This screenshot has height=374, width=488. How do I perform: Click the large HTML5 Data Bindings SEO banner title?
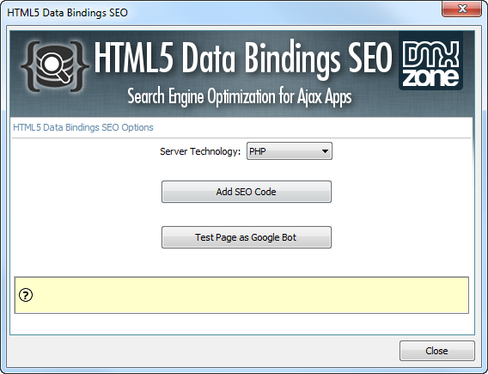tap(243, 59)
